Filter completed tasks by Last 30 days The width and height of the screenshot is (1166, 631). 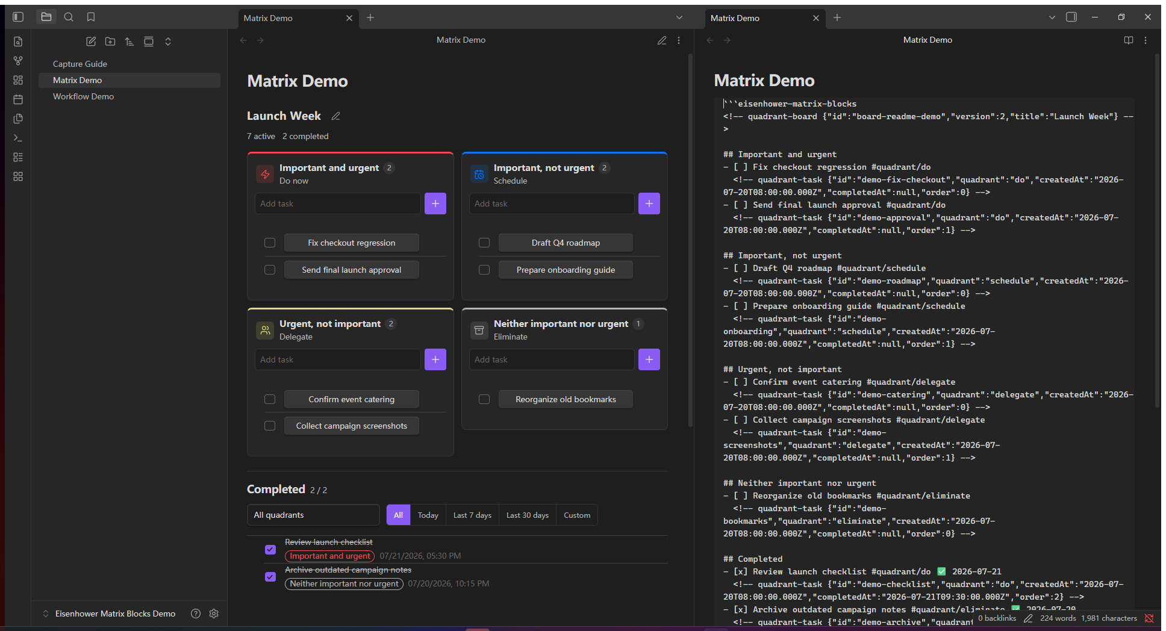(x=528, y=515)
